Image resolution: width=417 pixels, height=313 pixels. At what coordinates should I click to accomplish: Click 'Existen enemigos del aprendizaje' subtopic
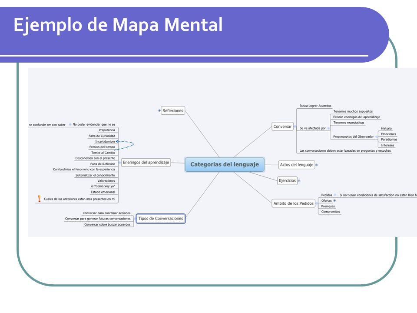tap(357, 117)
